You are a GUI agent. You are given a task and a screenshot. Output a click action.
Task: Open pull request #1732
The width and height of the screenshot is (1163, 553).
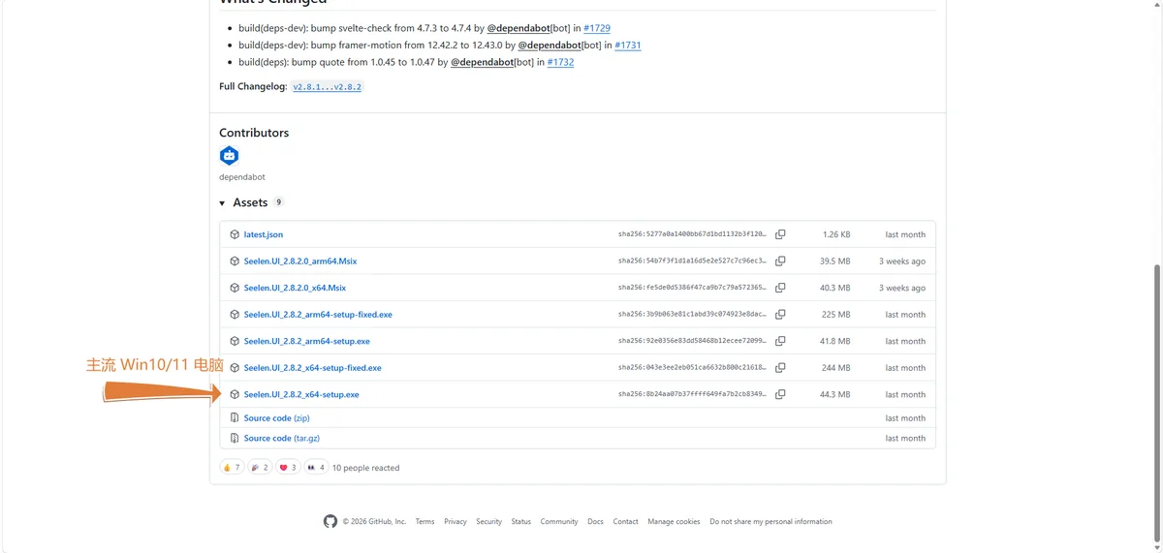(560, 62)
